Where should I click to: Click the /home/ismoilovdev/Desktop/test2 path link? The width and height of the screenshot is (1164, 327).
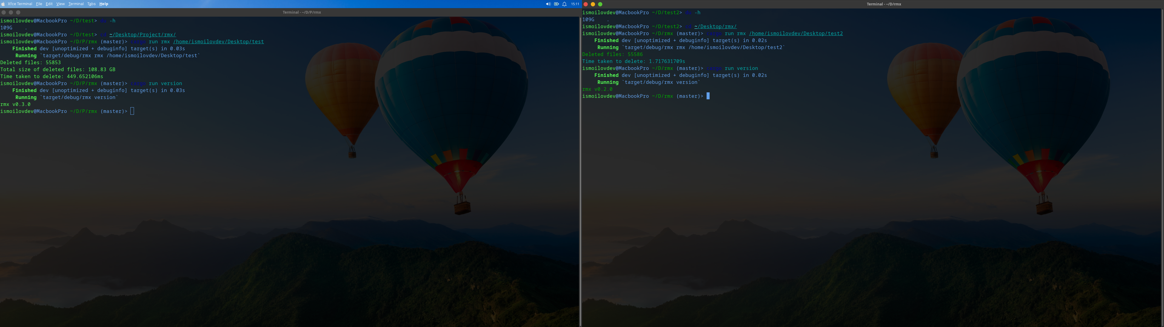pyautogui.click(x=796, y=33)
